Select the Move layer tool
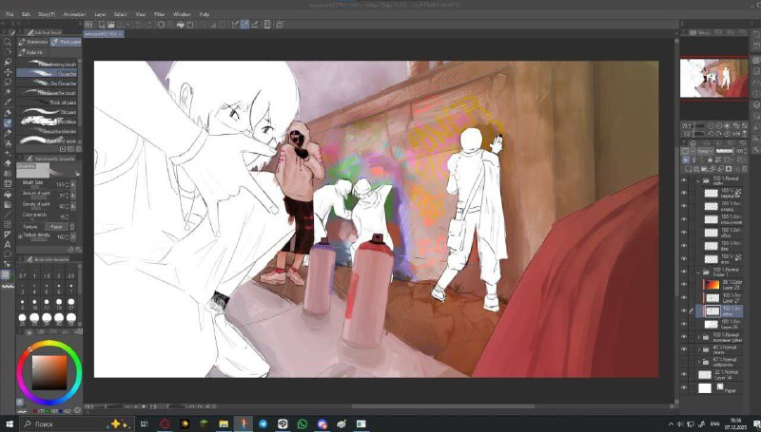The width and height of the screenshot is (761, 432). pos(8,72)
